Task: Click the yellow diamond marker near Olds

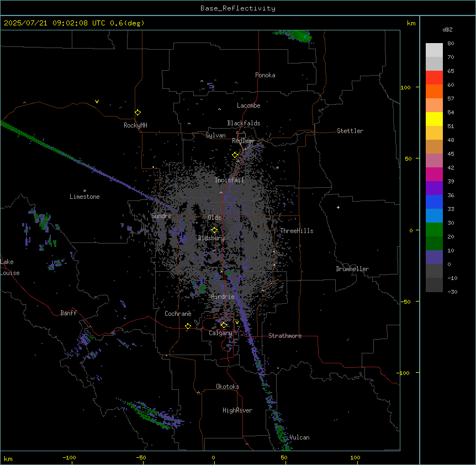Action: [x=214, y=230]
